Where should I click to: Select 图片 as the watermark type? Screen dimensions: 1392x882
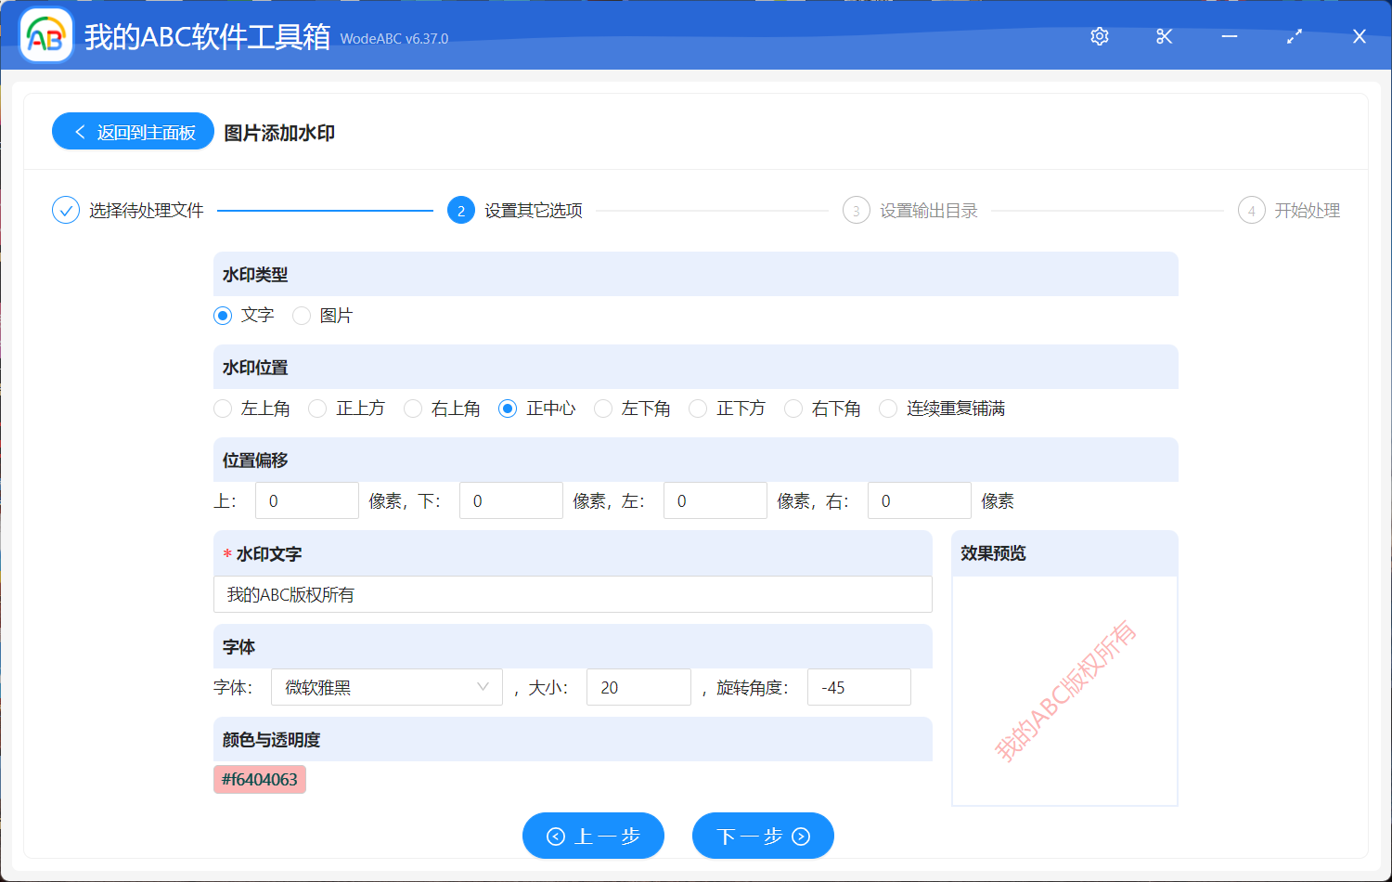click(x=301, y=316)
